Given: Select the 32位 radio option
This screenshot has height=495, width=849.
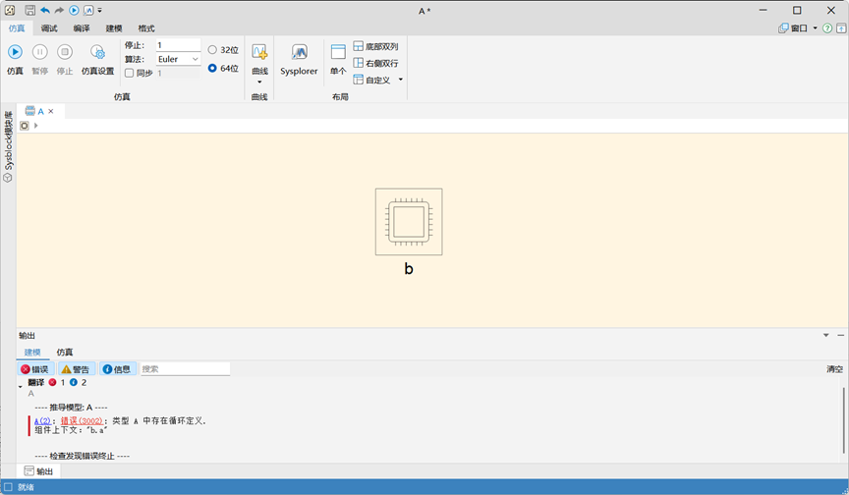Looking at the screenshot, I should (x=212, y=50).
